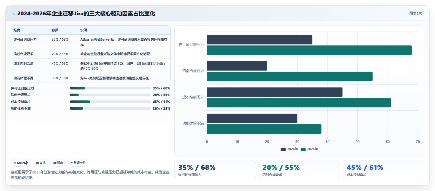435x191 pixels.
Task: Click the chart y-axis label 许可证到期压力
Action: coord(191,45)
